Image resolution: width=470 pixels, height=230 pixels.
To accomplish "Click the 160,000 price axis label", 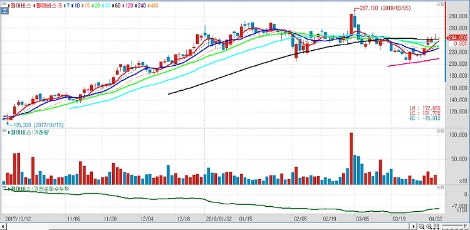I will click(458, 88).
